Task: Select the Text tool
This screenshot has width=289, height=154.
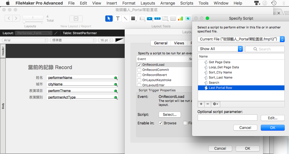Action: (x=118, y=19)
